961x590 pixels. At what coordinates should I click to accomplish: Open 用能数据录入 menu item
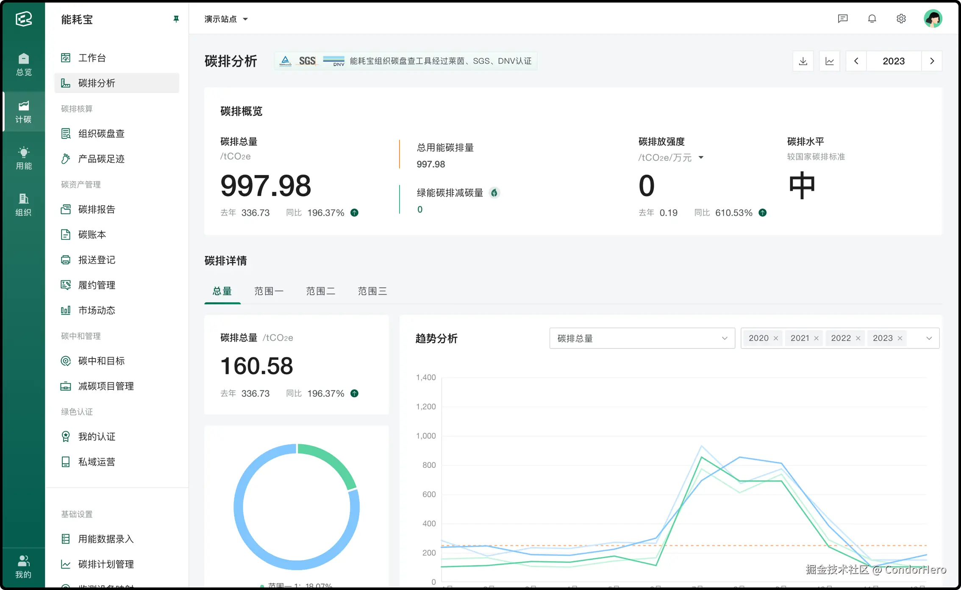coord(117,539)
